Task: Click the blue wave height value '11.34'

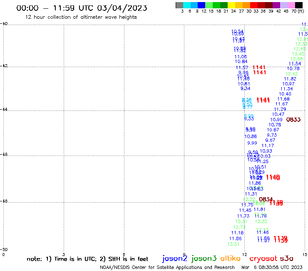Action: [287, 89]
